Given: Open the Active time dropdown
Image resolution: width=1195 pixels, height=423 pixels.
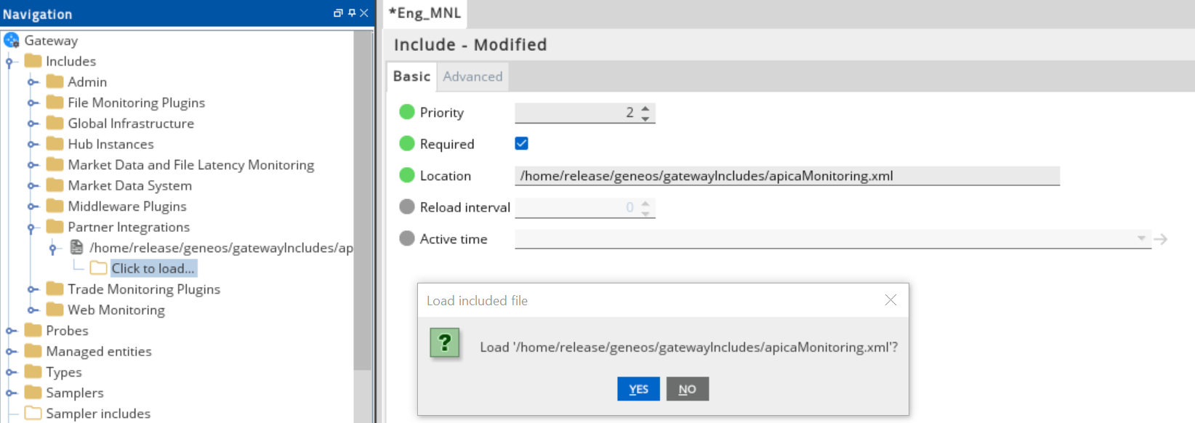Looking at the screenshot, I should click(1141, 239).
